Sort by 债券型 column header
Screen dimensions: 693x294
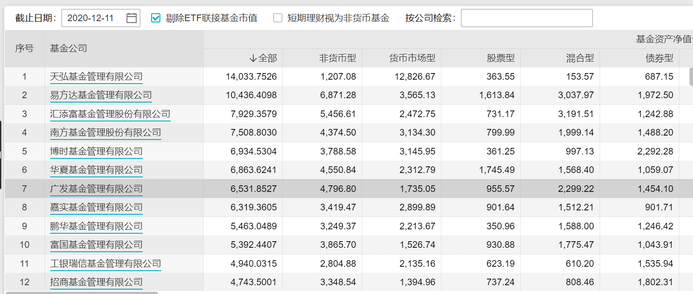point(659,58)
